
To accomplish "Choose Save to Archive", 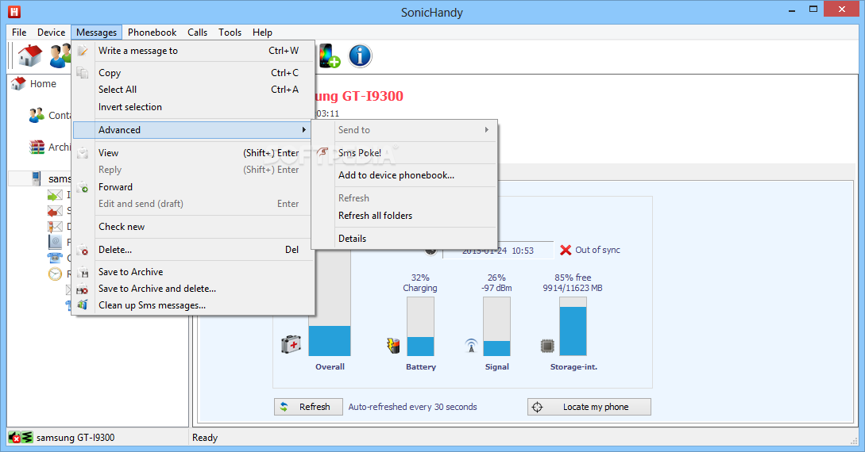I will (x=193, y=272).
